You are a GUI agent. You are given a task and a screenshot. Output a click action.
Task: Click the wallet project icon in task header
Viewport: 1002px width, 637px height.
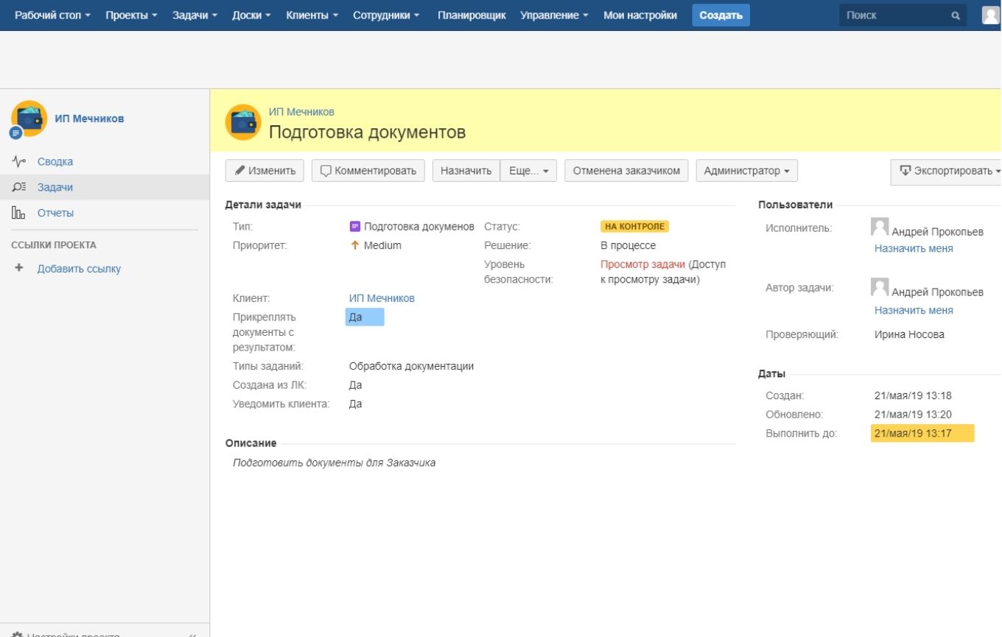tap(243, 122)
